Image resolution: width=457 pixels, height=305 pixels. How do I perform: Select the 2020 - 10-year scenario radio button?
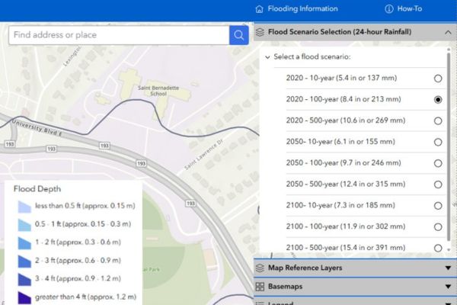click(438, 79)
